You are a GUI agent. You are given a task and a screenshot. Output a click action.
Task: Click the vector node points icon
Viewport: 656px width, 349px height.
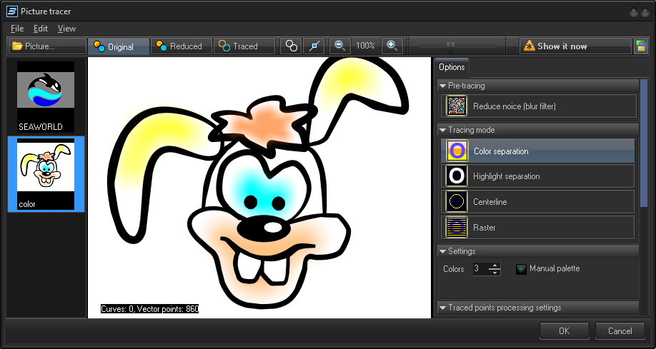[314, 46]
